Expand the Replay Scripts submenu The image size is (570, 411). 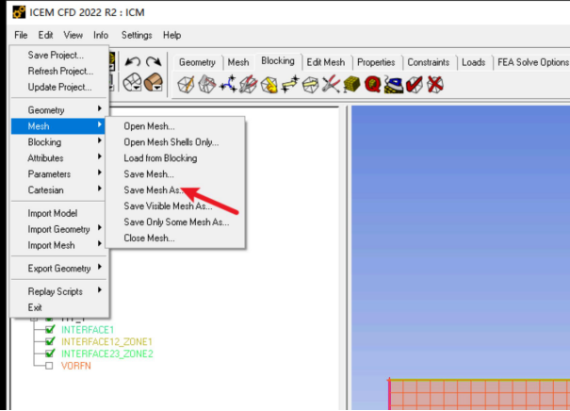click(x=59, y=291)
